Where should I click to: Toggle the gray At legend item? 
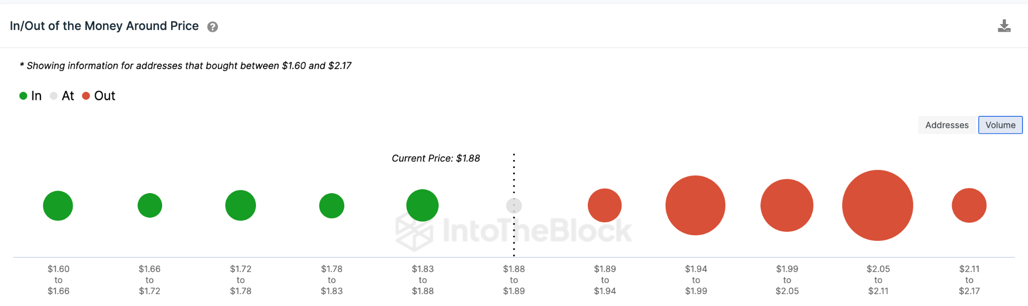(x=62, y=96)
